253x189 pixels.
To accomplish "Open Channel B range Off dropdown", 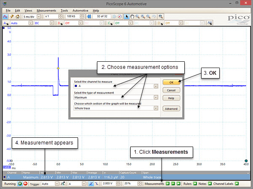I will 81,23.
